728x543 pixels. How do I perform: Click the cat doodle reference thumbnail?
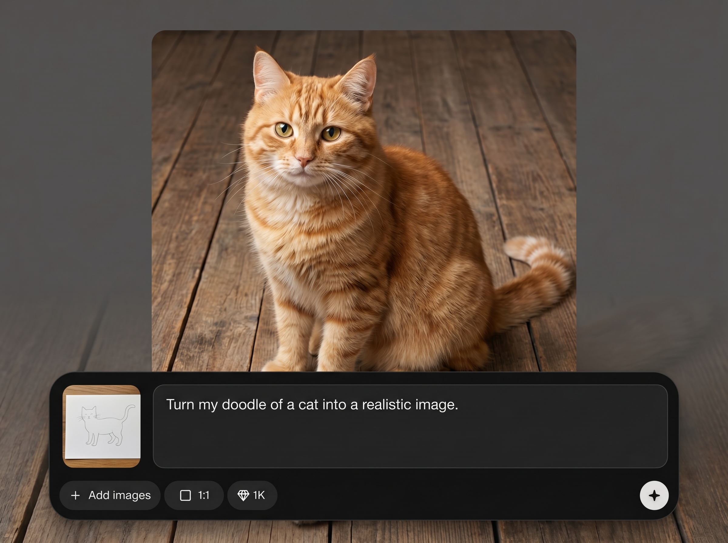(x=102, y=426)
